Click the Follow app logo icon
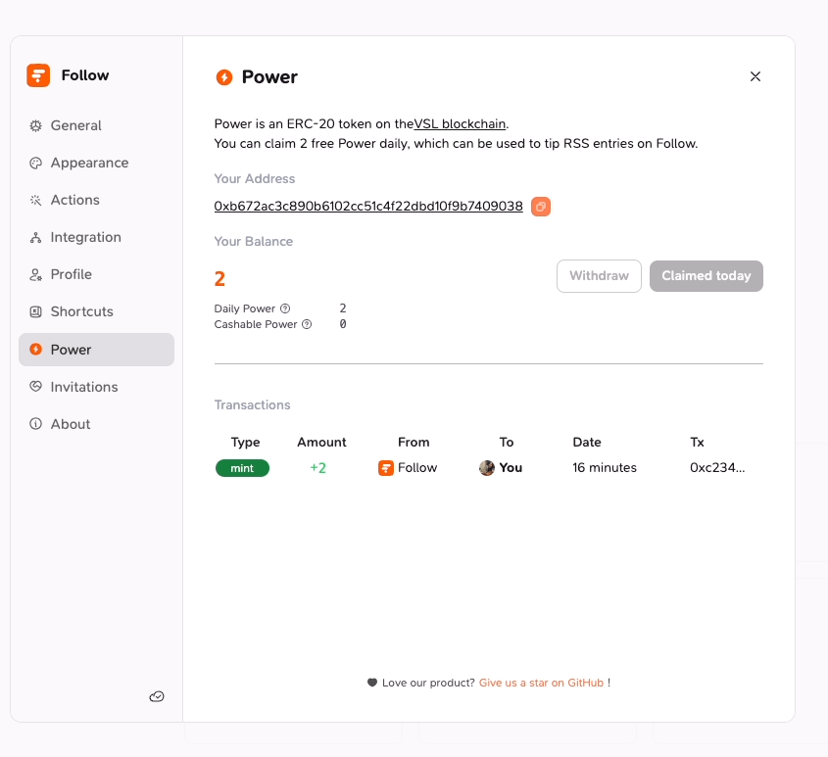The image size is (828, 757). click(38, 75)
